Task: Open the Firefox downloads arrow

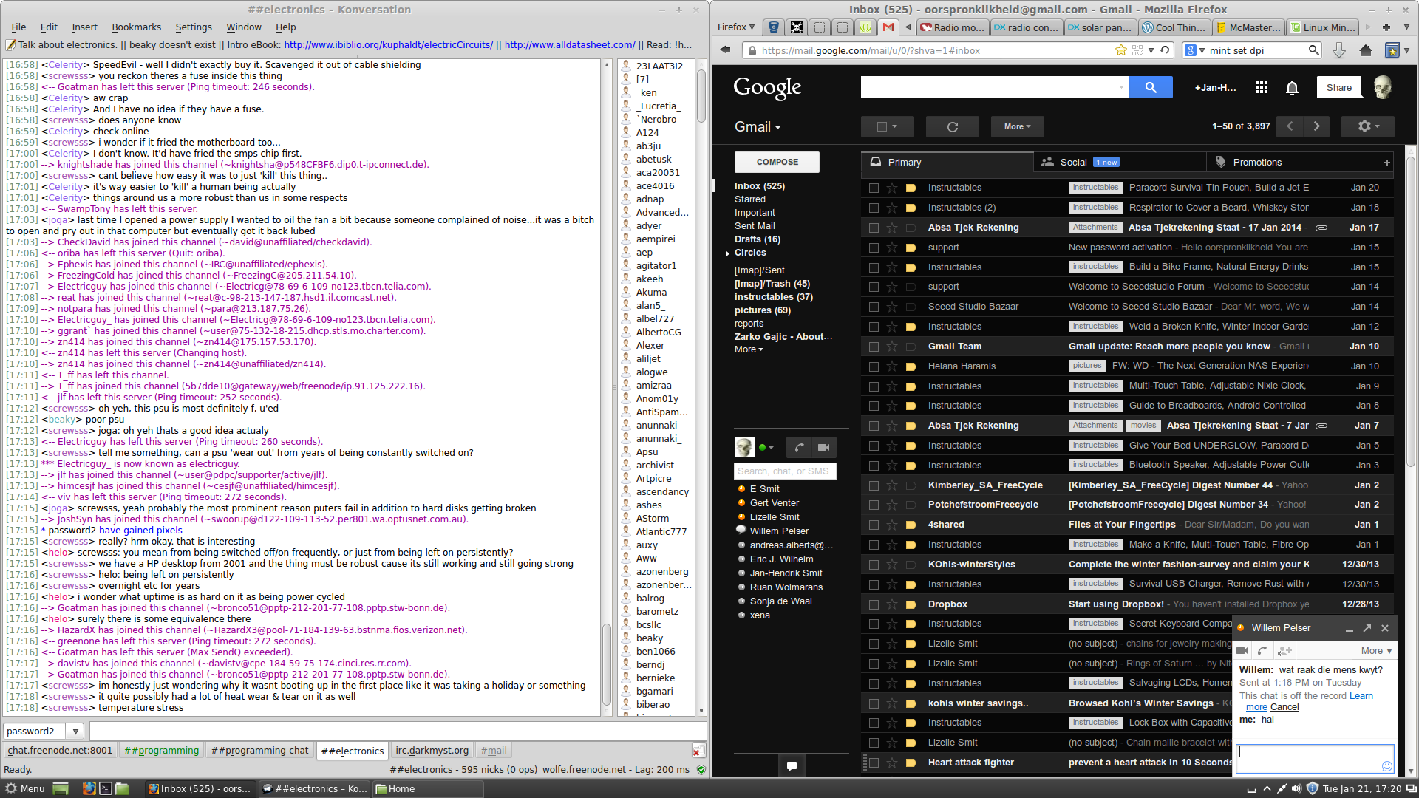Action: tap(1338, 50)
